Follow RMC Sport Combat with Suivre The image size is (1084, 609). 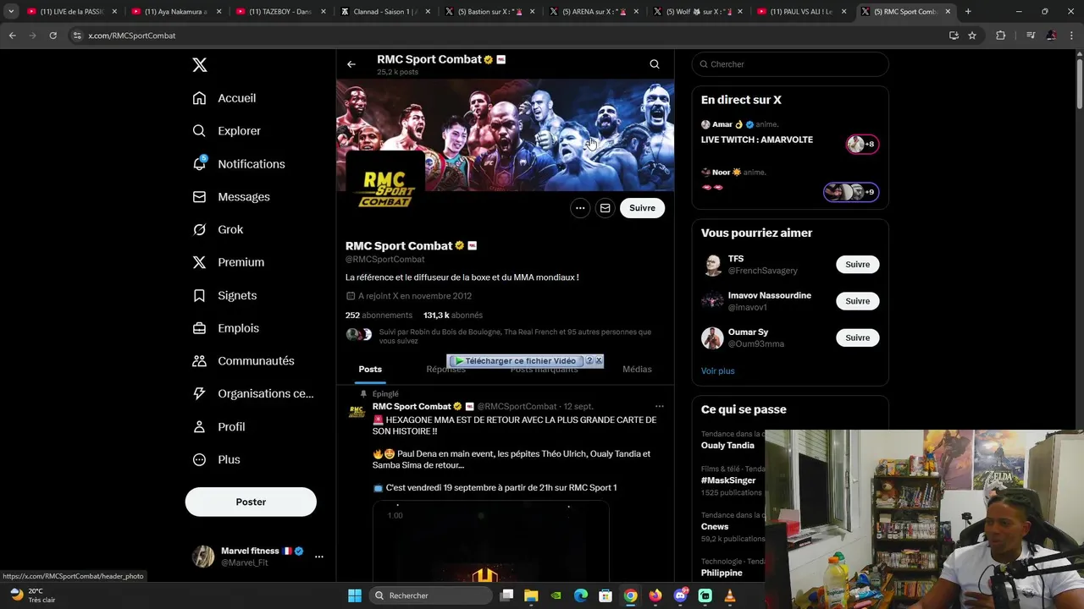click(642, 208)
